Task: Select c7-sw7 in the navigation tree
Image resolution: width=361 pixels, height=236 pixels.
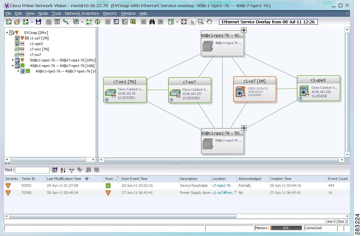Action: [x=35, y=55]
